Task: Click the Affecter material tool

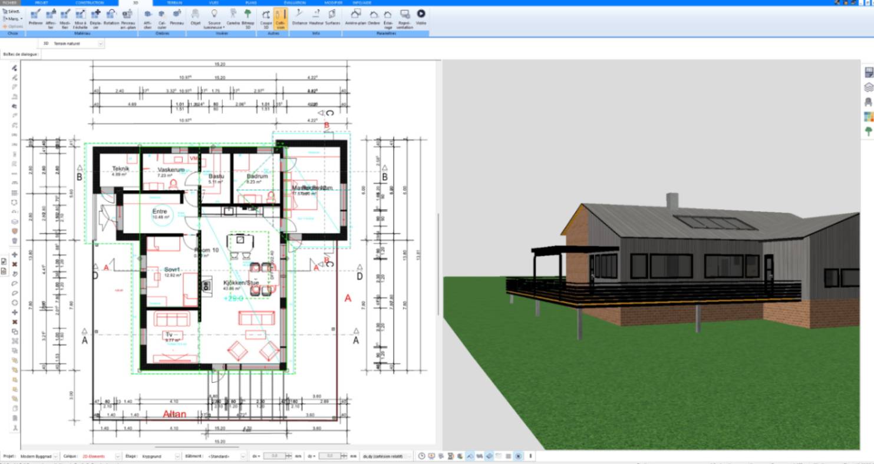Action: tap(50, 18)
